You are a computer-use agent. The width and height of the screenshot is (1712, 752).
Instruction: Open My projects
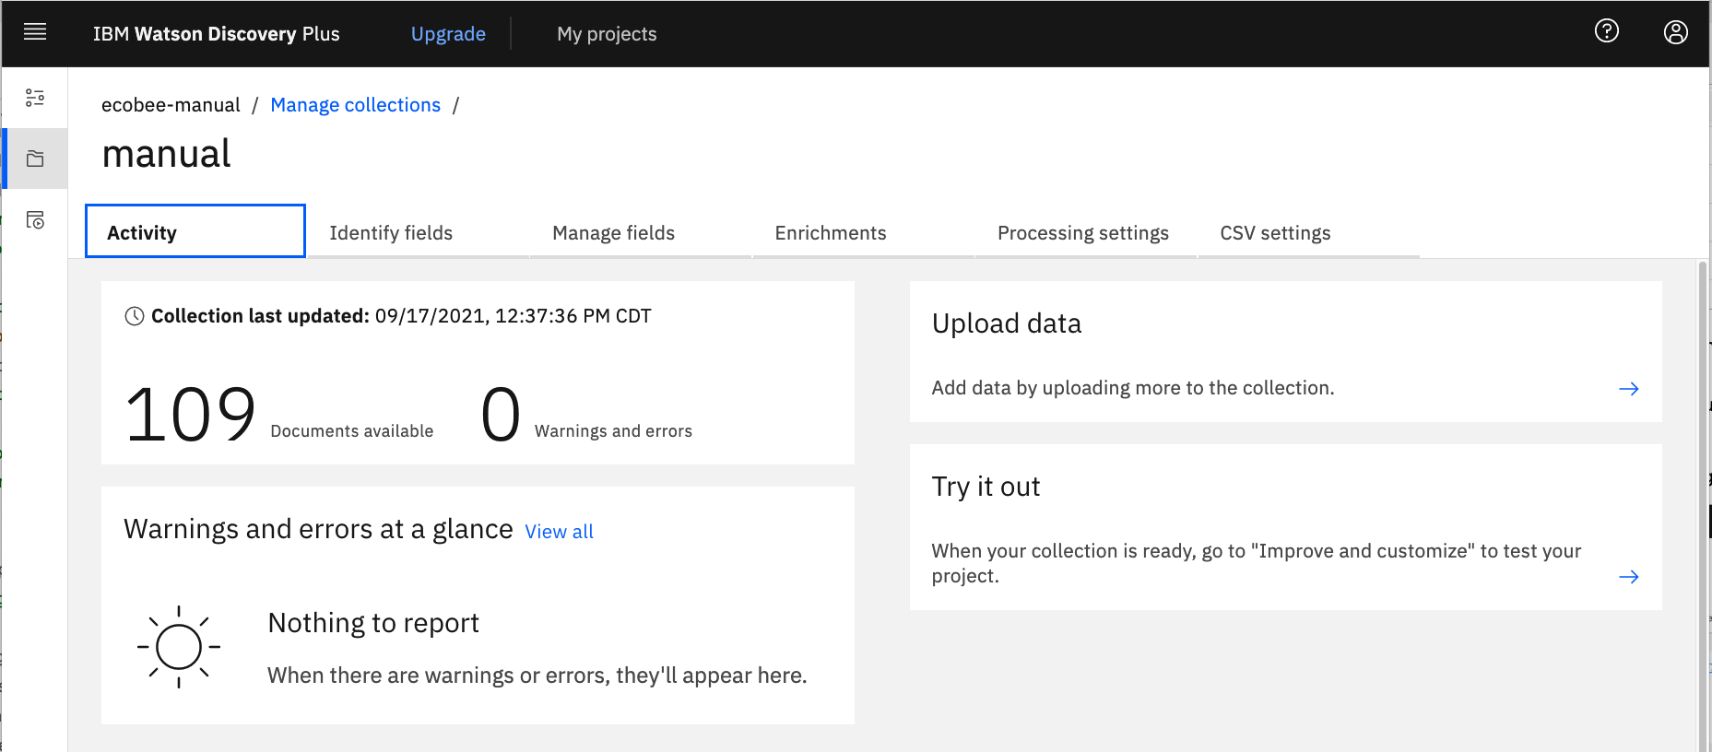(x=607, y=34)
